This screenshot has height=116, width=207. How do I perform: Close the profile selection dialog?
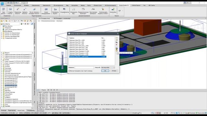tap(118, 34)
